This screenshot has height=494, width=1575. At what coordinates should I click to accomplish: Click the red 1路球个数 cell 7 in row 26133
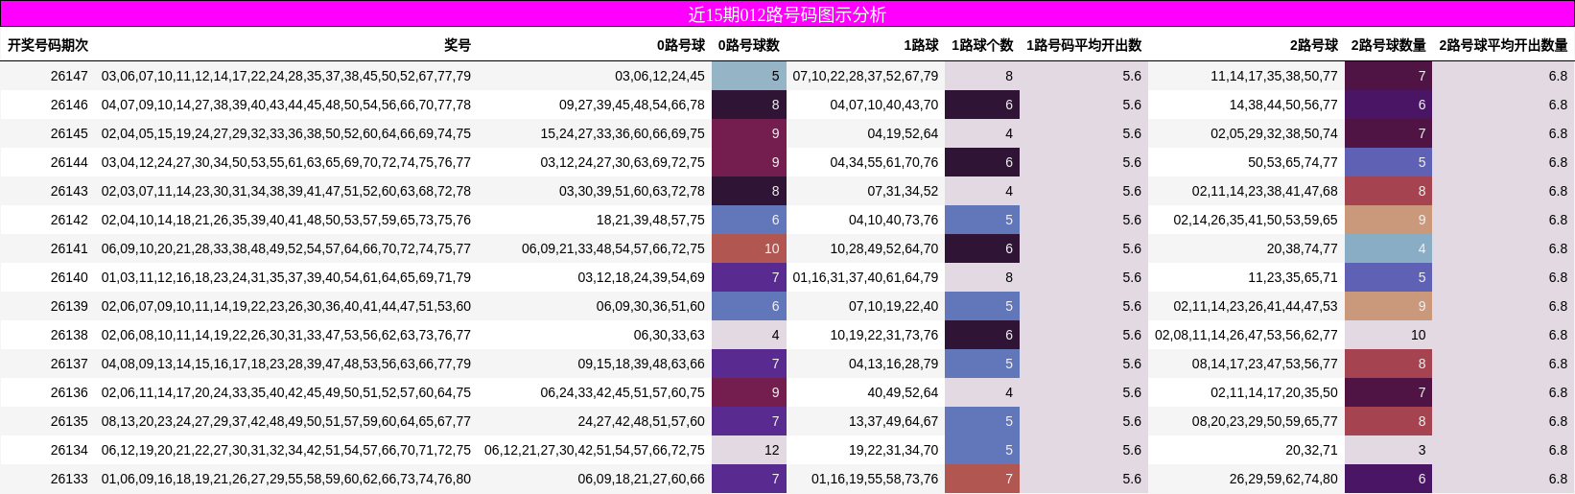click(x=982, y=479)
